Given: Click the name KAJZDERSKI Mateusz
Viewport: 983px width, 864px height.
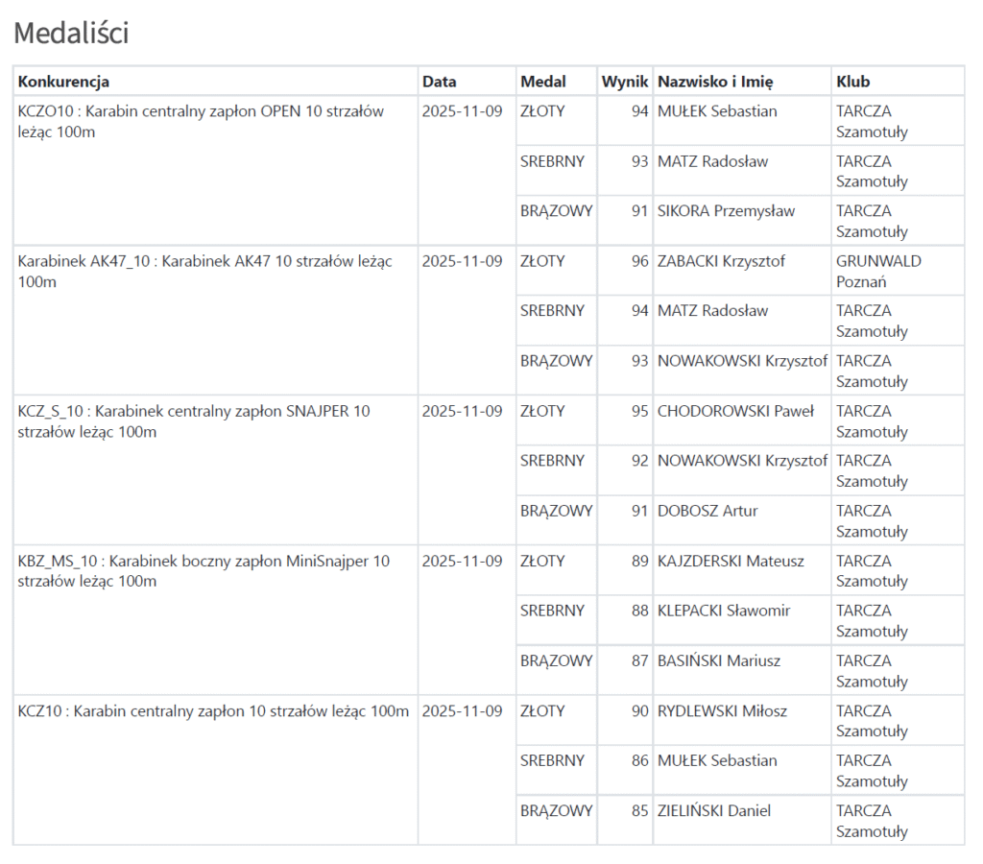Looking at the screenshot, I should 731,561.
